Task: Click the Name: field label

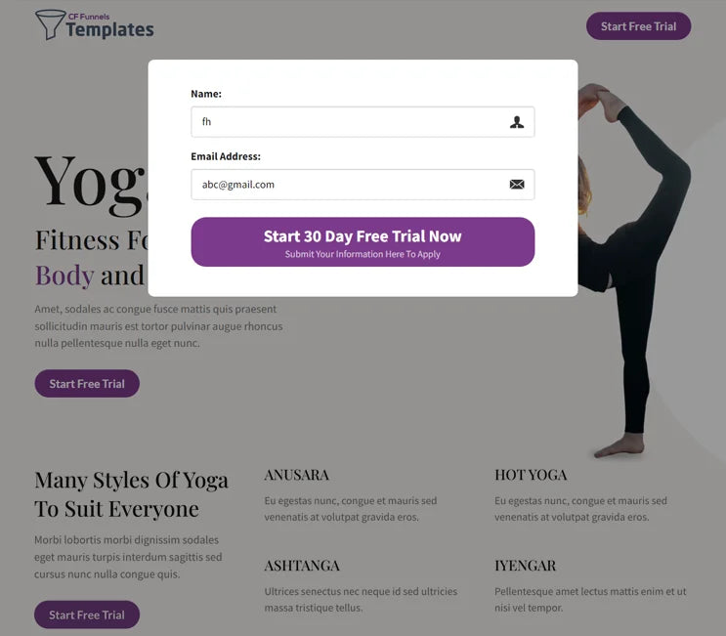Action: tap(206, 94)
